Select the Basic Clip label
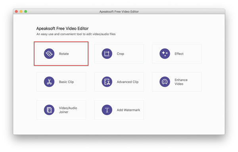The width and height of the screenshot is (238, 152). tap(66, 82)
